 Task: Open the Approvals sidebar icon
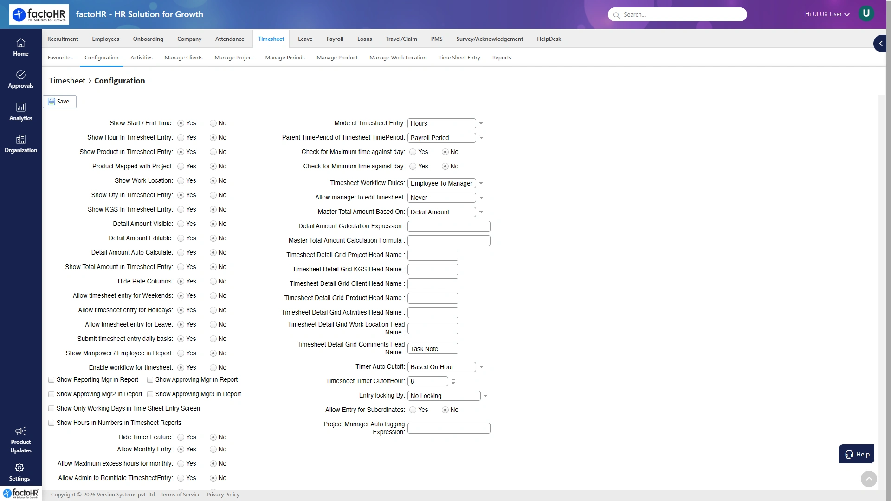pyautogui.click(x=21, y=79)
